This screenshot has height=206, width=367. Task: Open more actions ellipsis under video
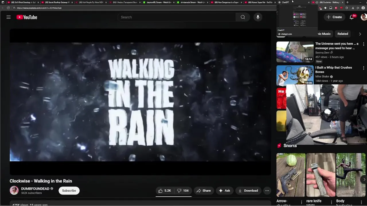coord(267,191)
